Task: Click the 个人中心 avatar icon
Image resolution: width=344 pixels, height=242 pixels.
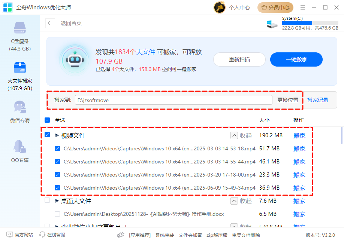Action: [219, 7]
